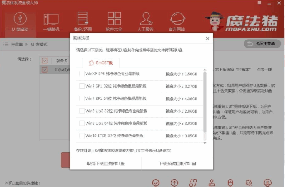Click the 镜像大小：4.36GB text
This screenshot has height=187, width=285.
[181, 99]
